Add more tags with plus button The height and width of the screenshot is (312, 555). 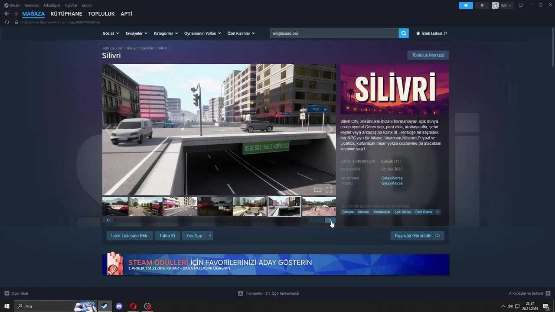click(438, 212)
